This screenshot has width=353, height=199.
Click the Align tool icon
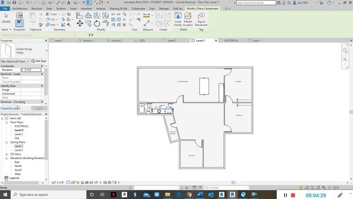point(79,15)
